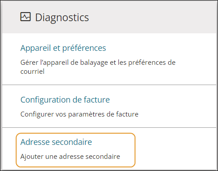Manage scanning device via Appareil et préférences
The height and width of the screenshot is (171, 218).
63,48
